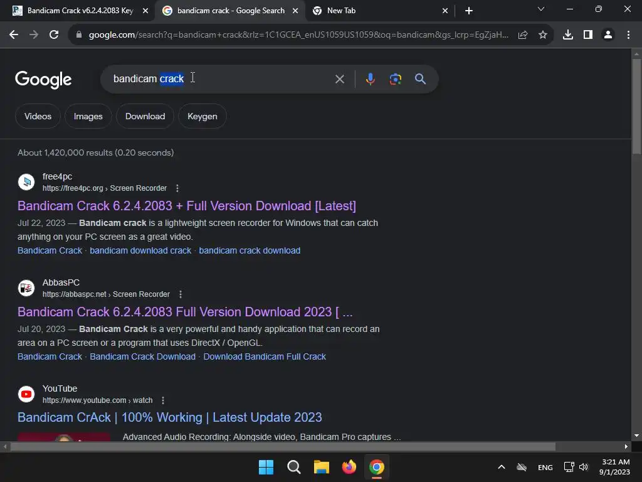Open the volume control in the system tray
The width and height of the screenshot is (642, 482).
click(x=584, y=467)
